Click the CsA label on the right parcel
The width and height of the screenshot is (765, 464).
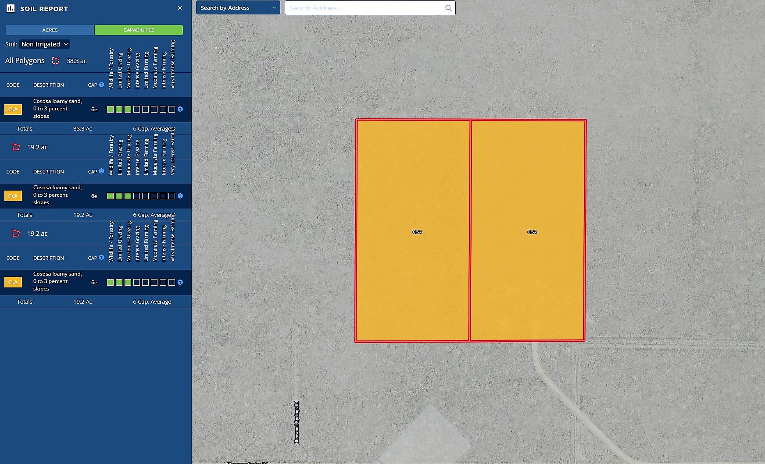pos(532,232)
